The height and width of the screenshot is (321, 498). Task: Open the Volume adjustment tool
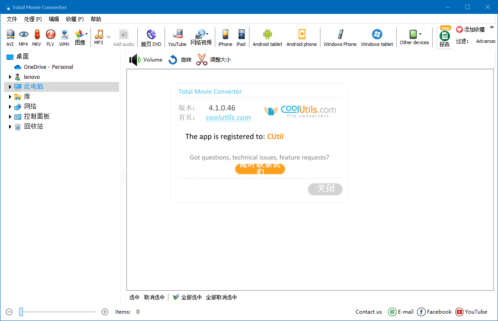coord(146,59)
